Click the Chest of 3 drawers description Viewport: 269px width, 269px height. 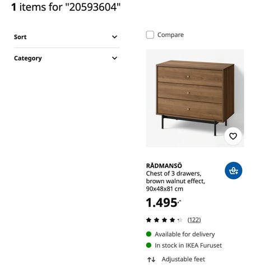[x=175, y=181]
